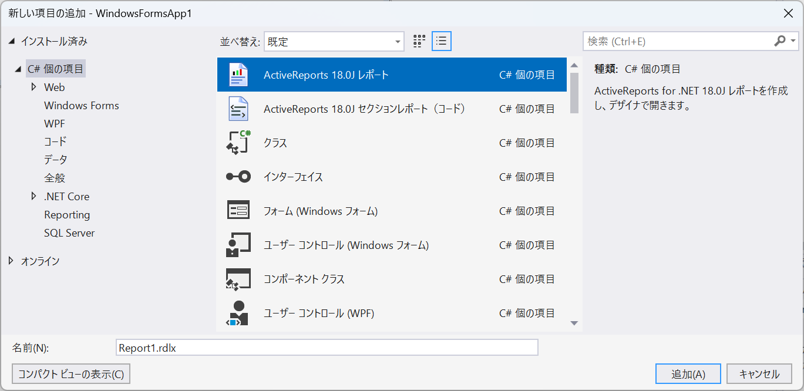The height and width of the screenshot is (391, 804).
Task: Select the 全般 category
Action: point(55,178)
